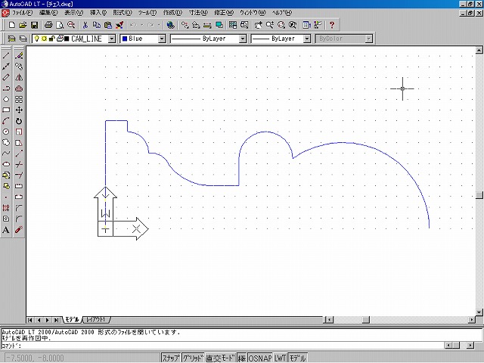
Task: Select the Rectangle draw tool
Action: [6, 110]
